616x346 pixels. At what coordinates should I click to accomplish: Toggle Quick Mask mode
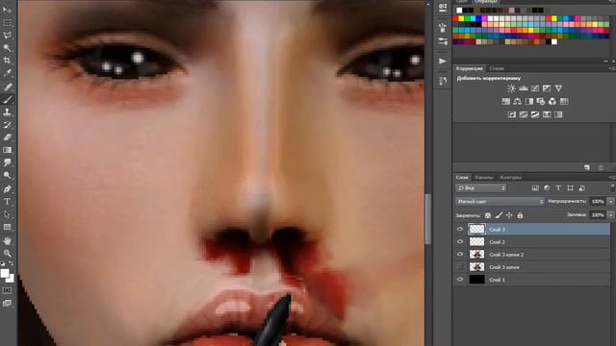point(7,290)
